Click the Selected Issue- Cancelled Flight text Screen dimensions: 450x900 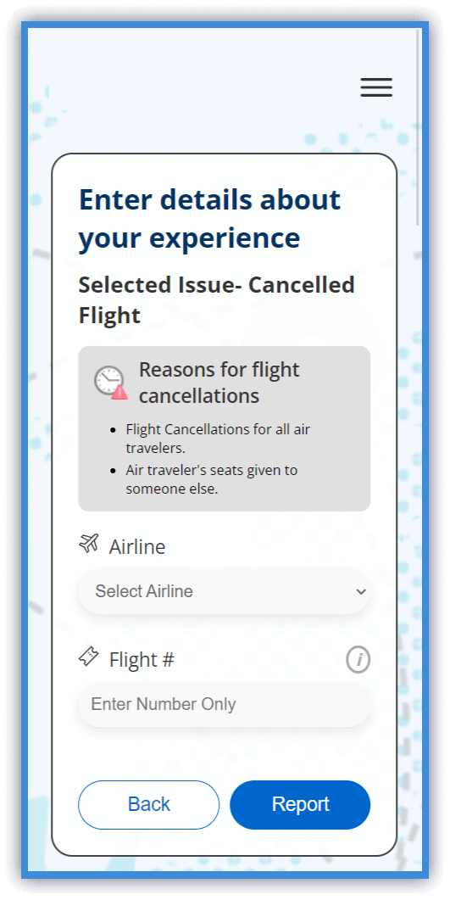[216, 300]
